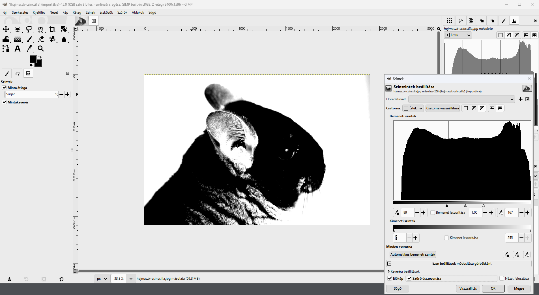Enable Bemenet leszorítása checkbox
Image resolution: width=539 pixels, height=295 pixels.
(433, 213)
